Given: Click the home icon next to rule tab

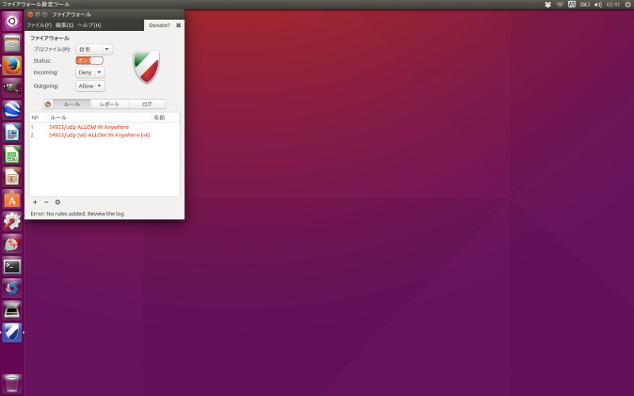Looking at the screenshot, I should tap(48, 104).
